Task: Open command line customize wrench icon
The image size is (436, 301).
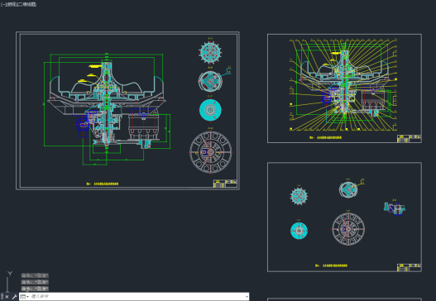Action: tap(14, 297)
